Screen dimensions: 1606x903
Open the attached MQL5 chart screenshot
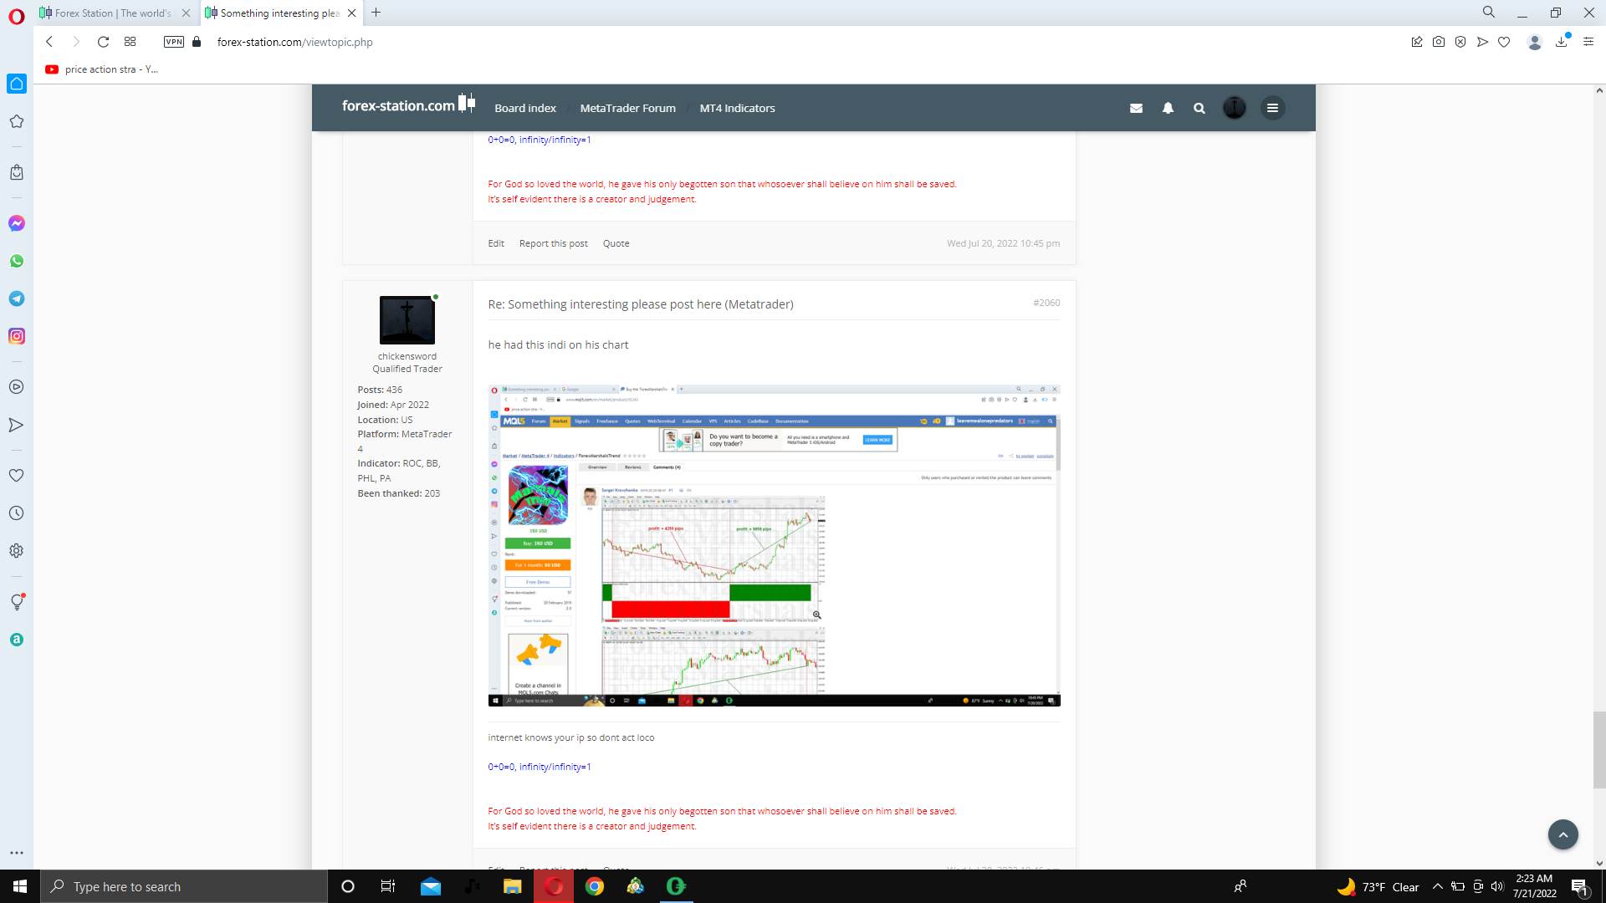[774, 545]
